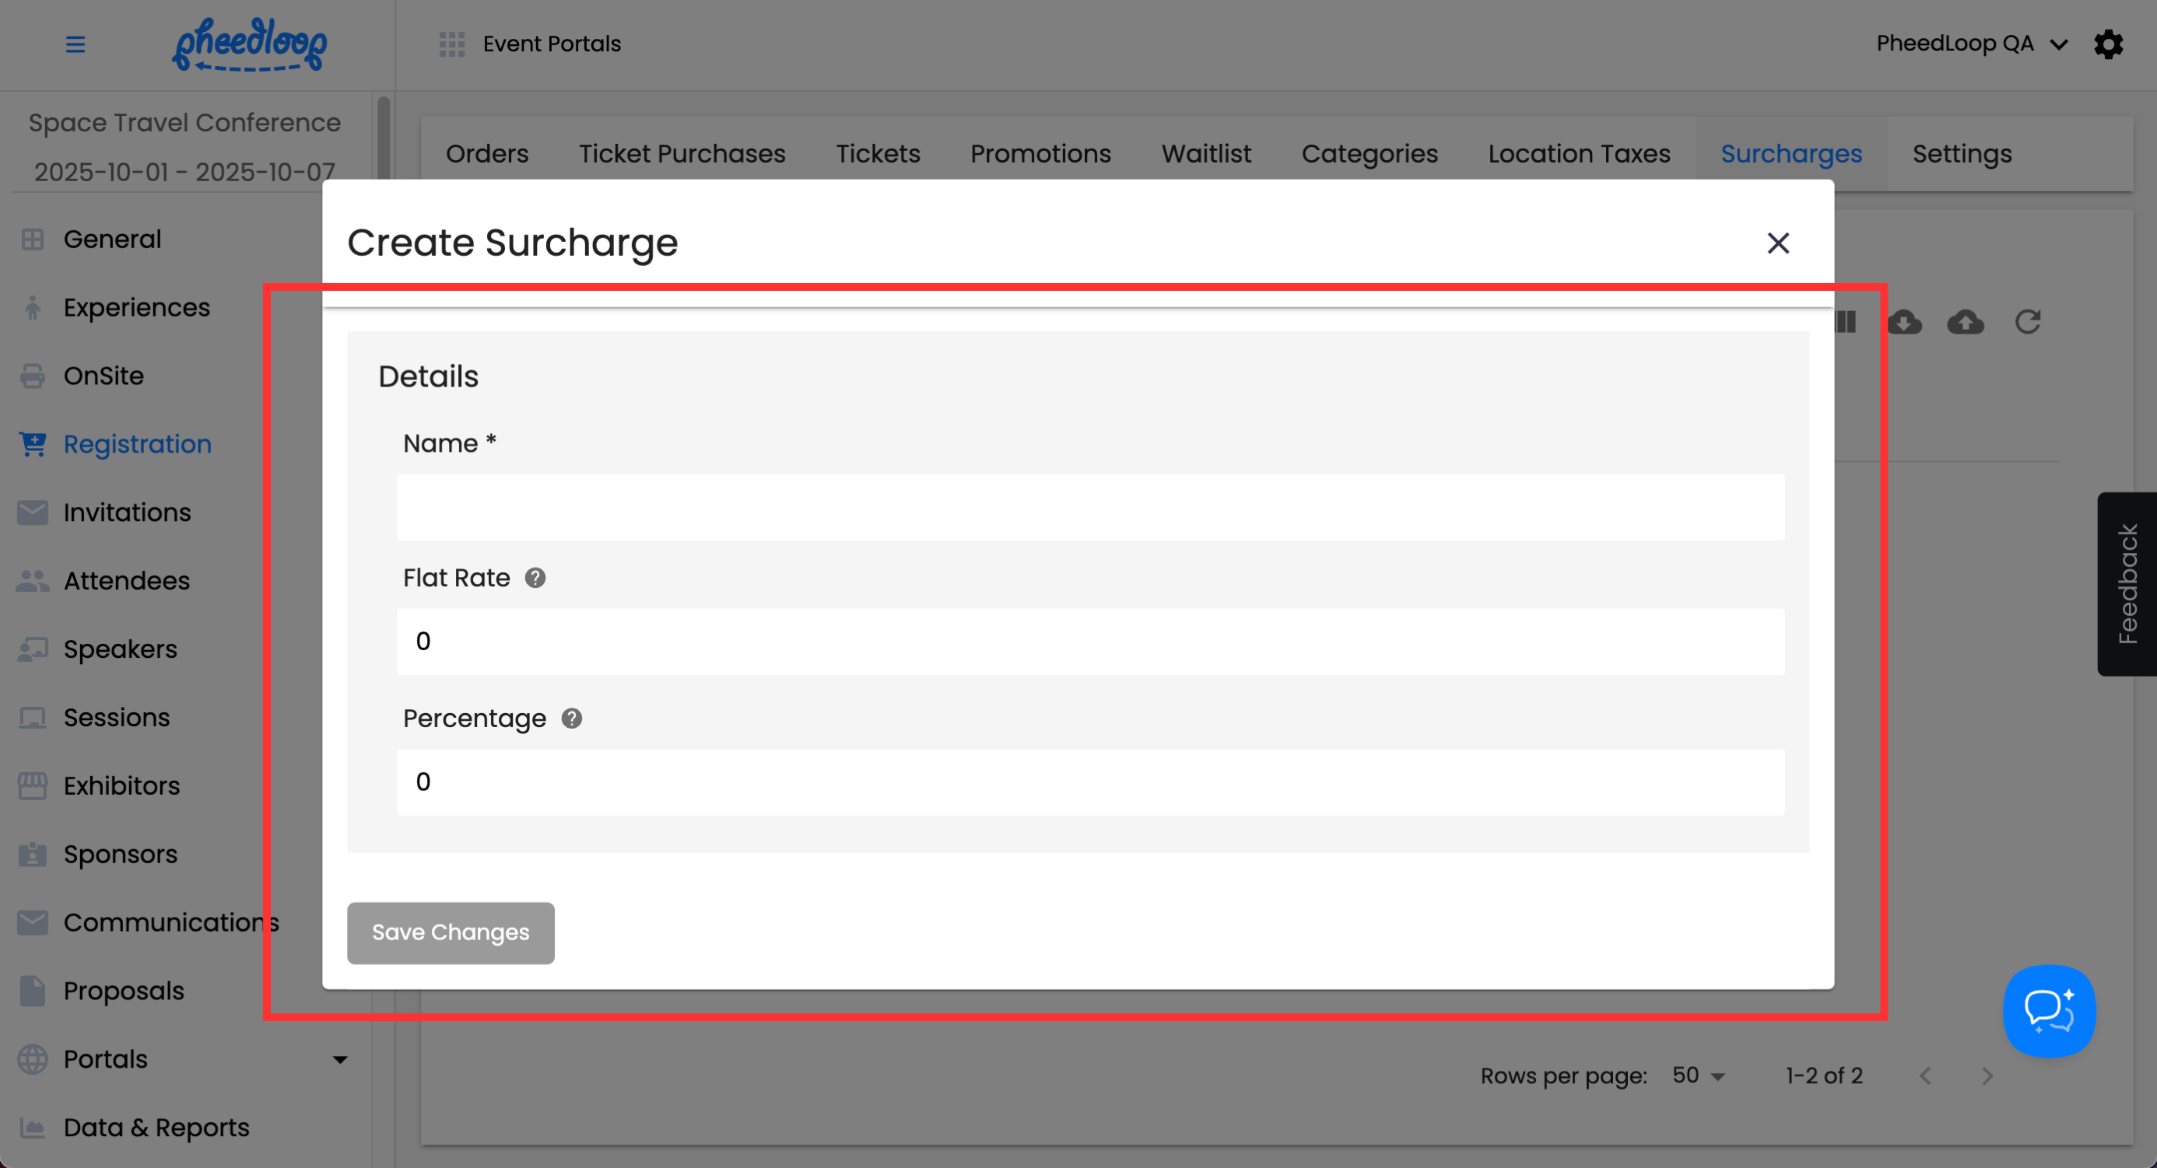Click the cloud download icon

(1904, 322)
